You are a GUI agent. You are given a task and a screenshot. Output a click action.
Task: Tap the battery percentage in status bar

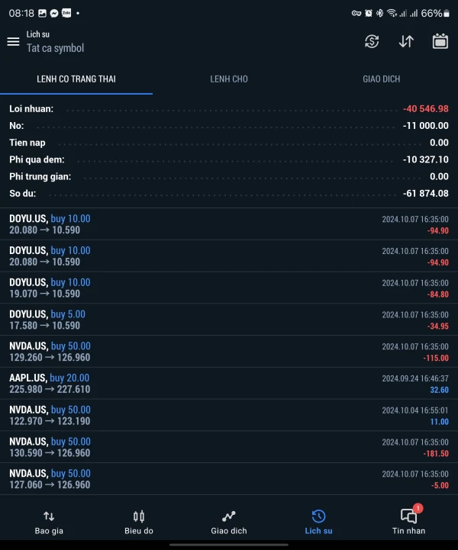pos(431,13)
